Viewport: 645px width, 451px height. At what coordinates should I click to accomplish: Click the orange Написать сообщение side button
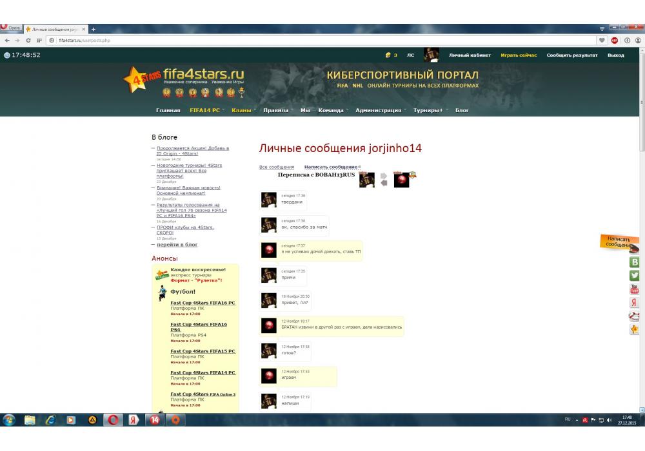click(x=619, y=242)
